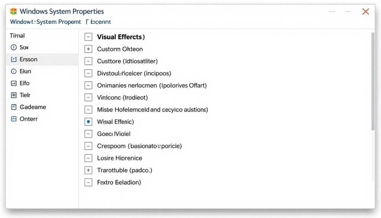Switch to the Tirnal section

17,35
